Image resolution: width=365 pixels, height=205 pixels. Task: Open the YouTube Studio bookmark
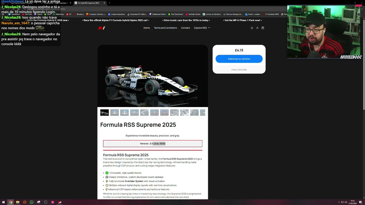(x=193, y=14)
